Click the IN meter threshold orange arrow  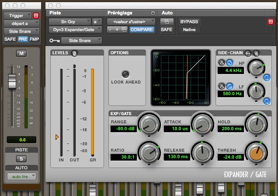pyautogui.click(x=57, y=137)
